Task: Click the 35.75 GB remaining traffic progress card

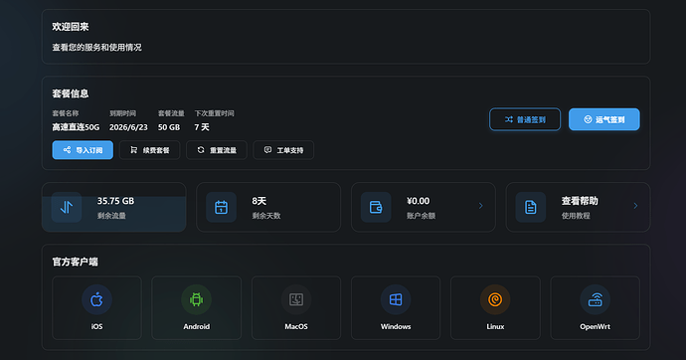Action: tap(113, 207)
